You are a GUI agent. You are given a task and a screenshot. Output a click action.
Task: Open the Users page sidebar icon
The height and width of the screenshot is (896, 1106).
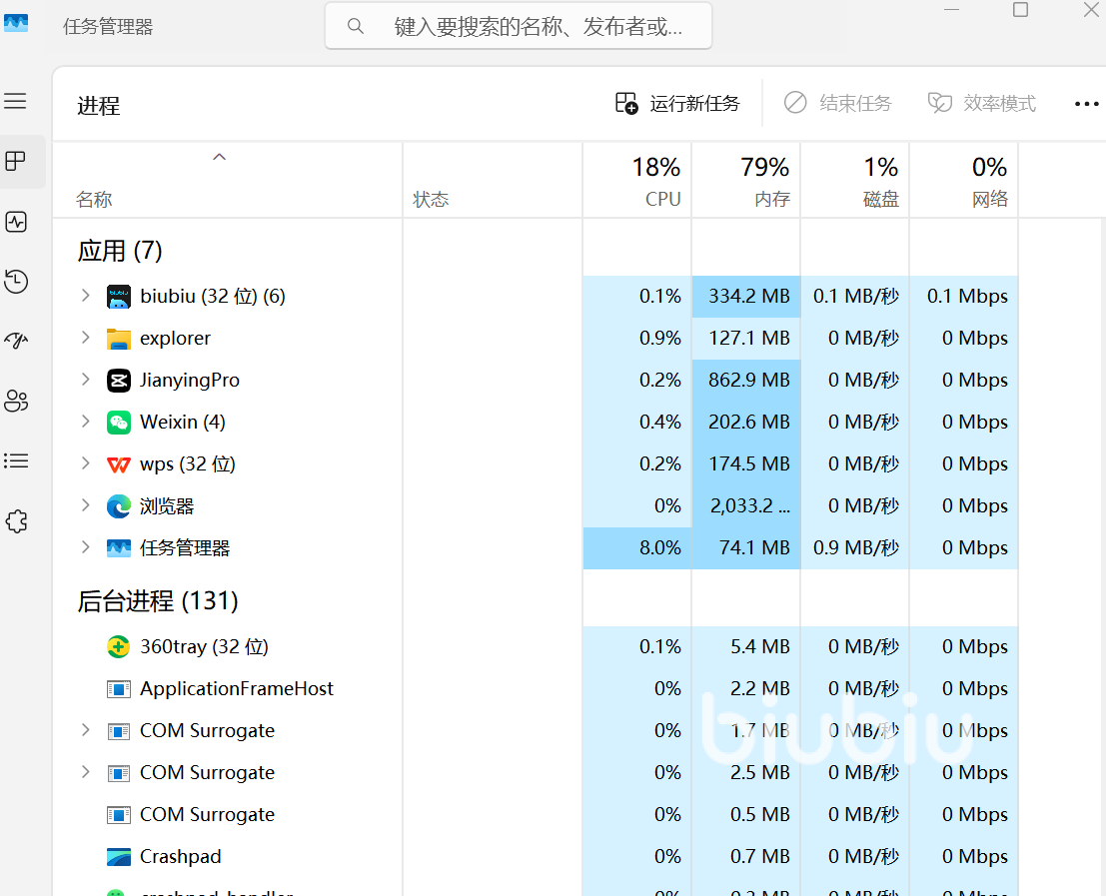pyautogui.click(x=16, y=402)
